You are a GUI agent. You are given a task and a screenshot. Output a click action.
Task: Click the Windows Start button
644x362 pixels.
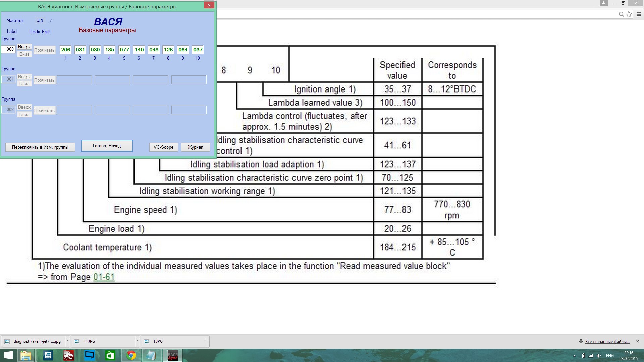[8, 355]
